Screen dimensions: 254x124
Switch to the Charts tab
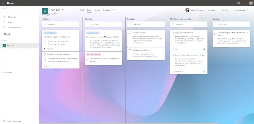97,10
